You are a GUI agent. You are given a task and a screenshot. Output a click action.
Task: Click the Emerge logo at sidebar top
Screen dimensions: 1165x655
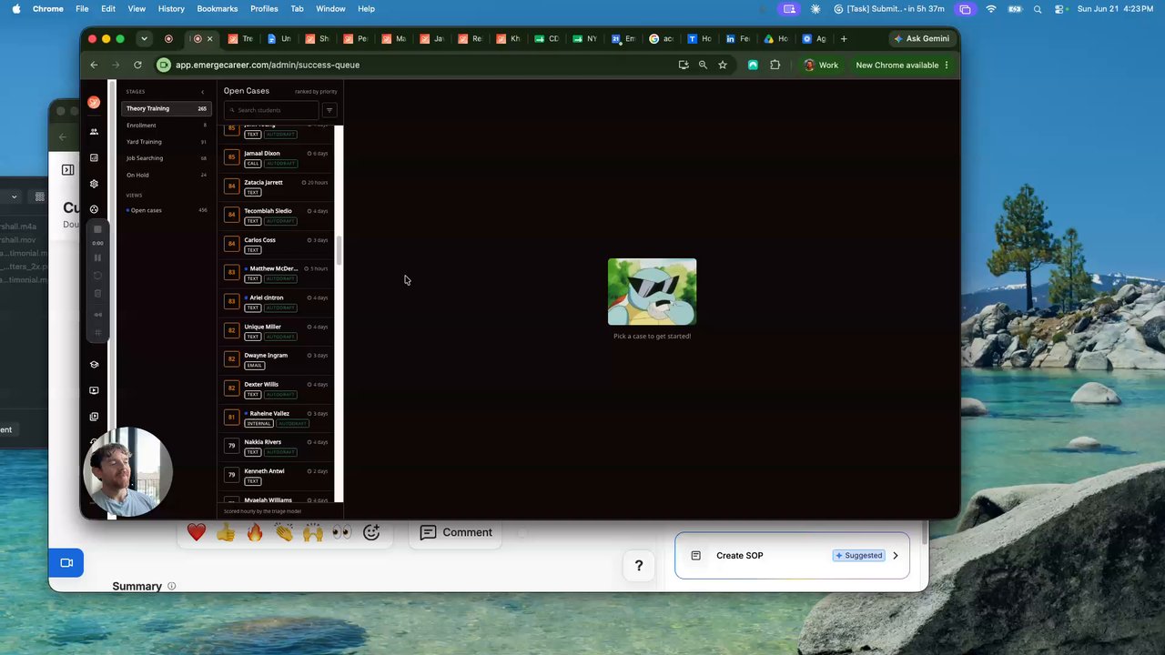(x=94, y=103)
